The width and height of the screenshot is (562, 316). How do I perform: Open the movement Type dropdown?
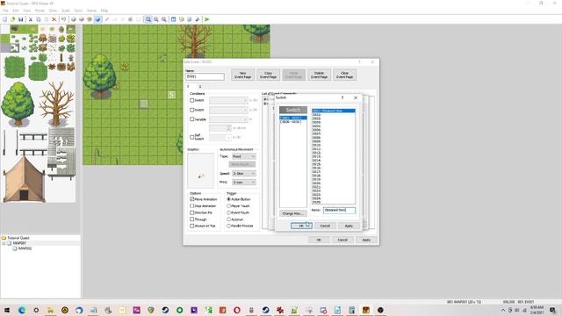[244, 156]
